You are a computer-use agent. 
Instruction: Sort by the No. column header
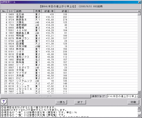point(4,11)
